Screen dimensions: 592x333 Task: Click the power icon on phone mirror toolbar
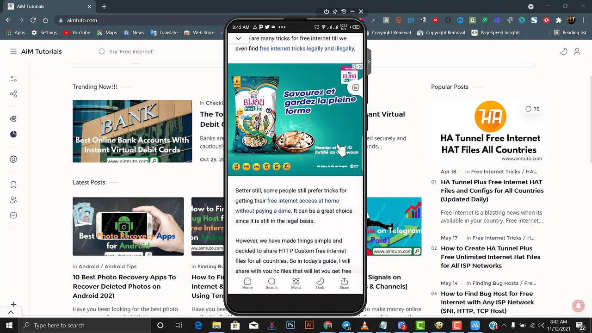[326, 11]
